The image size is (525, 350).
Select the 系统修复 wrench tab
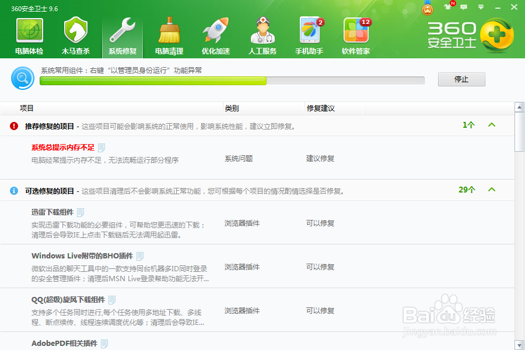(x=123, y=36)
